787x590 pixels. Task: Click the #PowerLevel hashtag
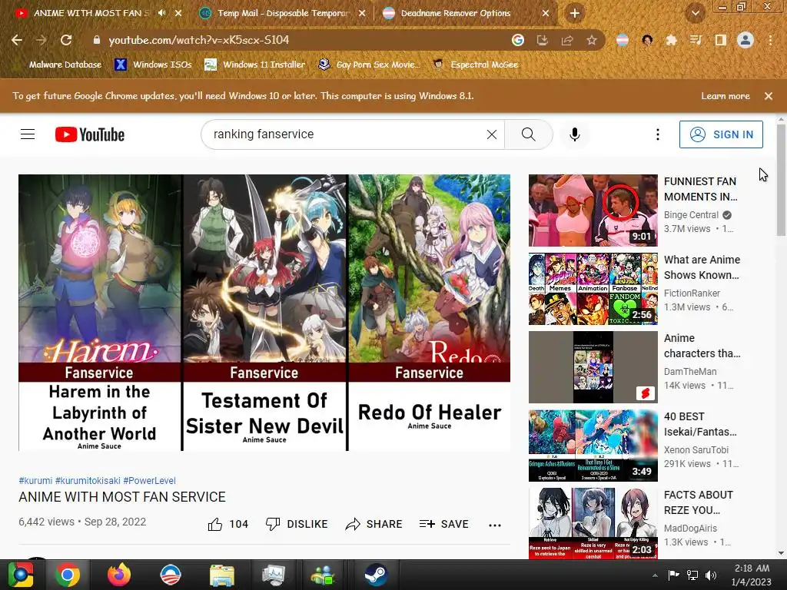[149, 481]
